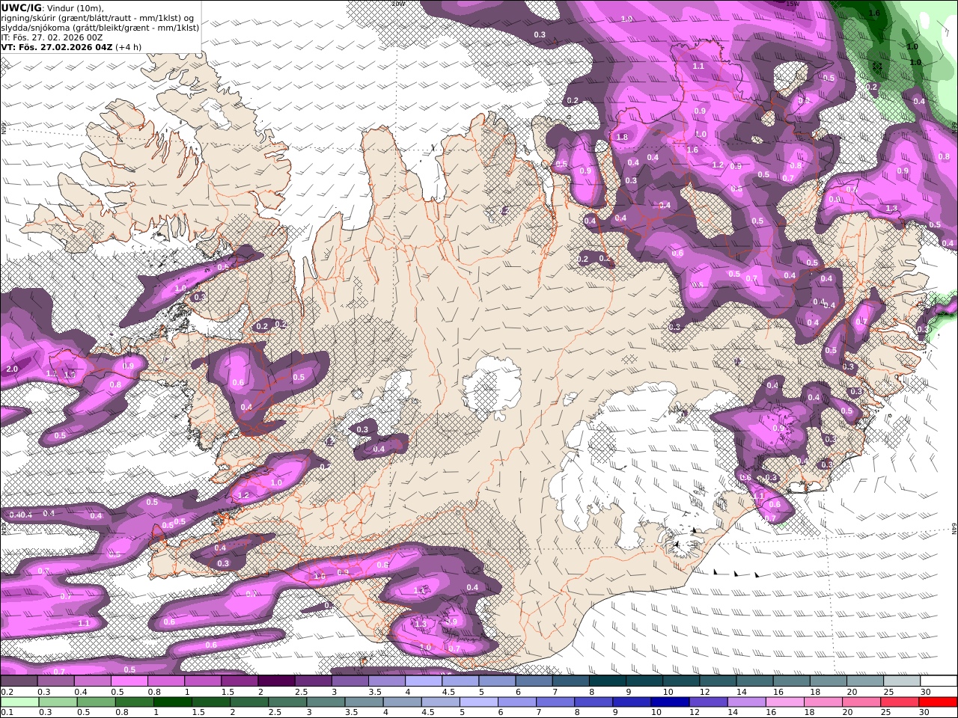Click the lower legend label 4.5
The image size is (958, 718).
click(428, 713)
